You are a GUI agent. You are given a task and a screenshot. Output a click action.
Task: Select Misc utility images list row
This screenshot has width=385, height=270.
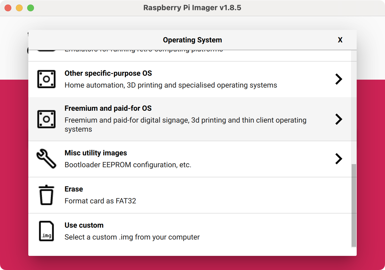pyautogui.click(x=170, y=159)
